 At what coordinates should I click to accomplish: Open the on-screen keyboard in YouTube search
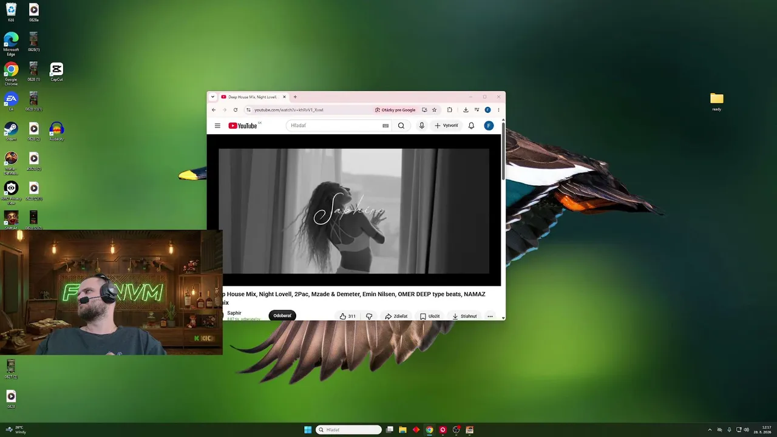coord(385,126)
